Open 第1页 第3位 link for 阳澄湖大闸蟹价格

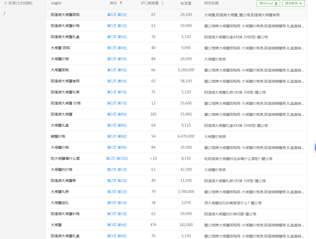point(117,26)
